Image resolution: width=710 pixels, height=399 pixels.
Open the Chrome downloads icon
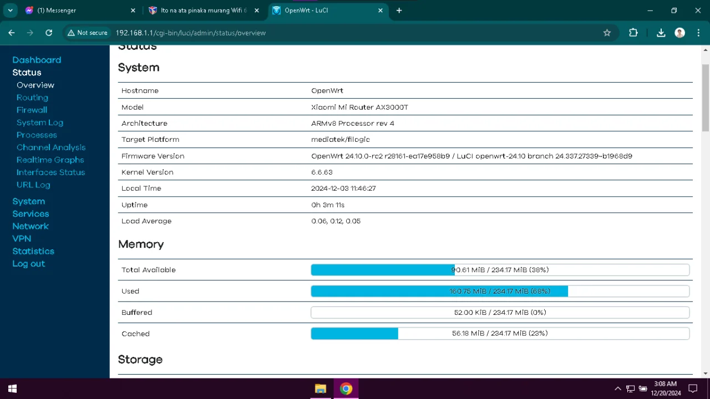(661, 33)
